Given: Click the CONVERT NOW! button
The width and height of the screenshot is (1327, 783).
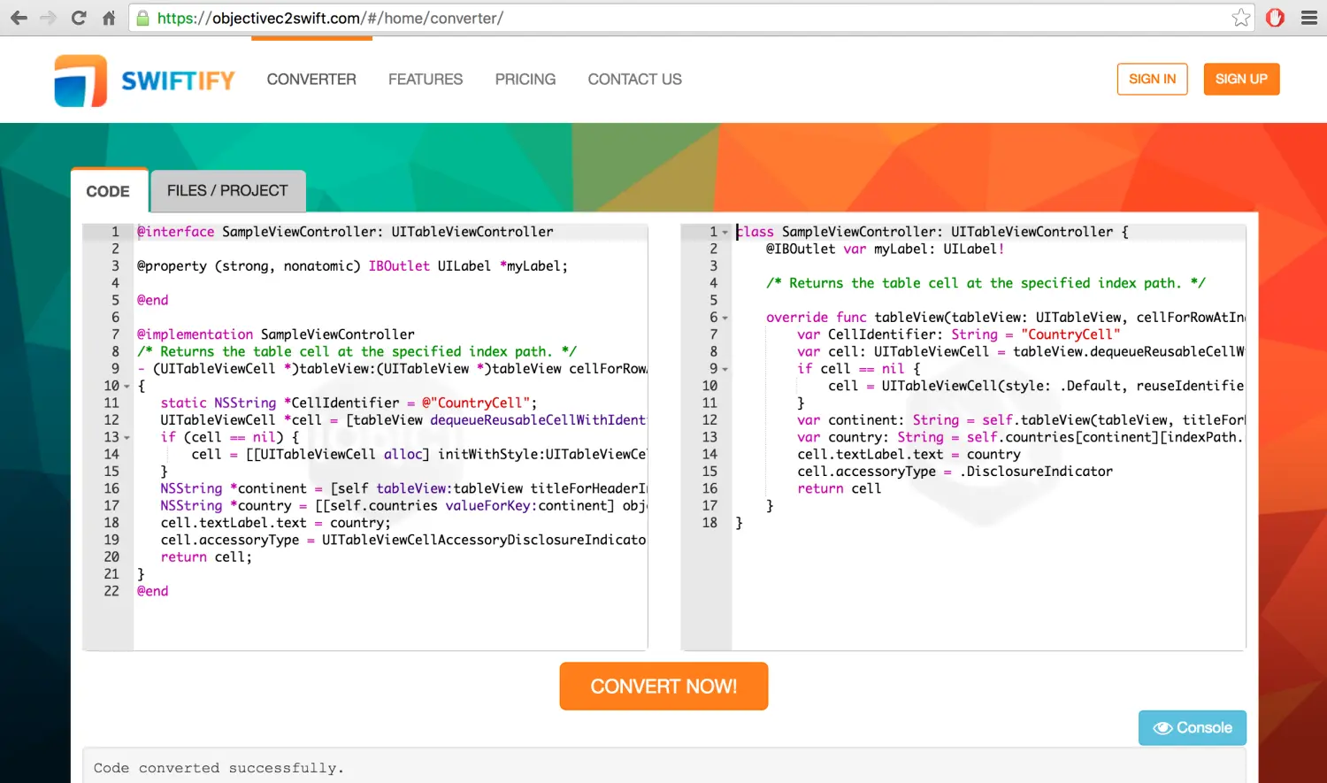Looking at the screenshot, I should click(663, 687).
